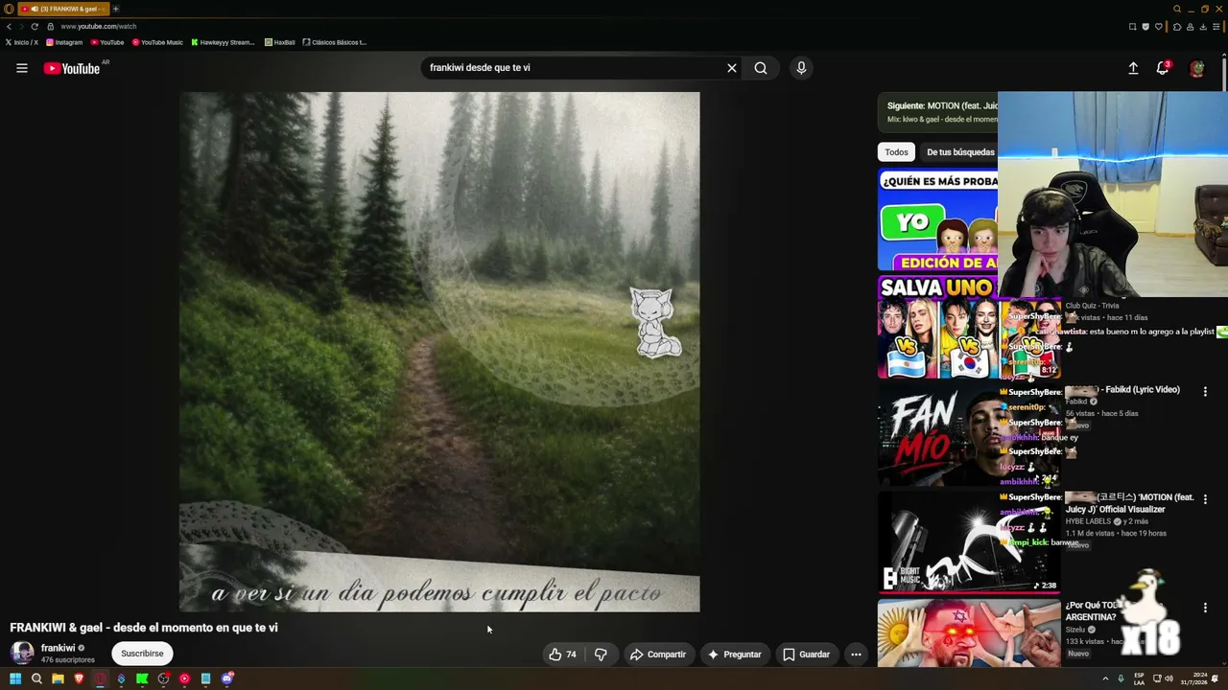Image resolution: width=1228 pixels, height=690 pixels.
Task: Click the video player frame
Action: point(439,352)
